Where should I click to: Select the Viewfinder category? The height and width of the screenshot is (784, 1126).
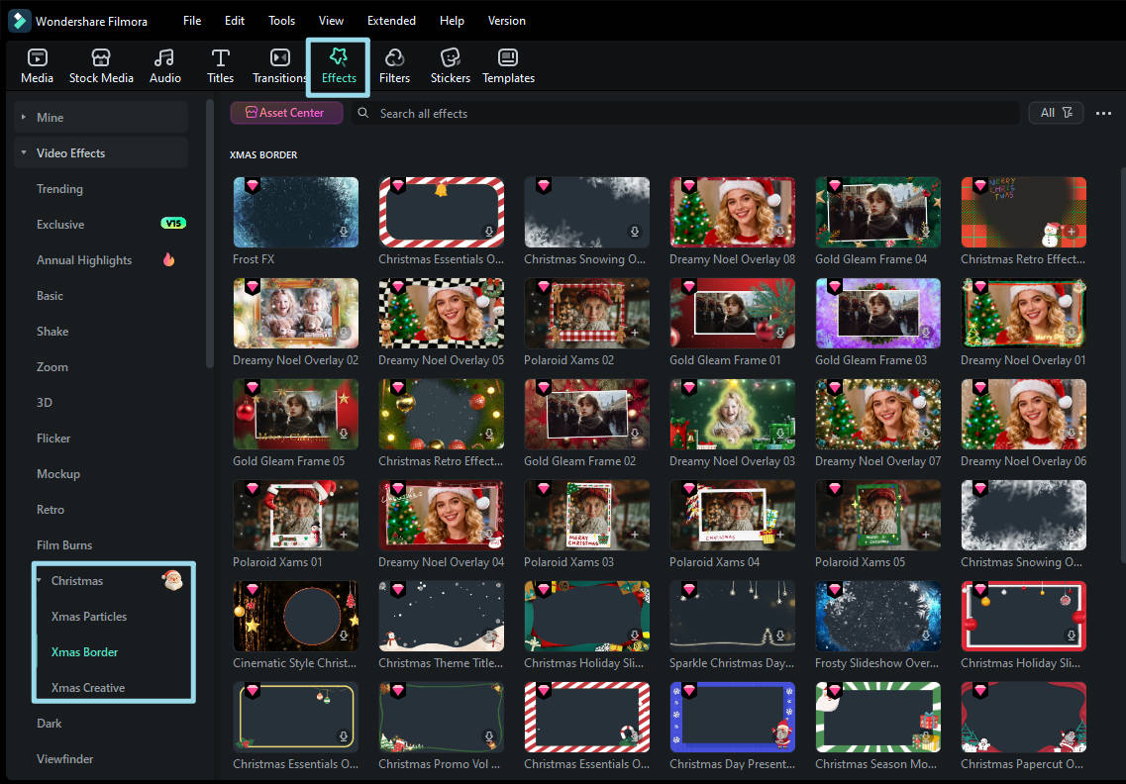coord(64,759)
